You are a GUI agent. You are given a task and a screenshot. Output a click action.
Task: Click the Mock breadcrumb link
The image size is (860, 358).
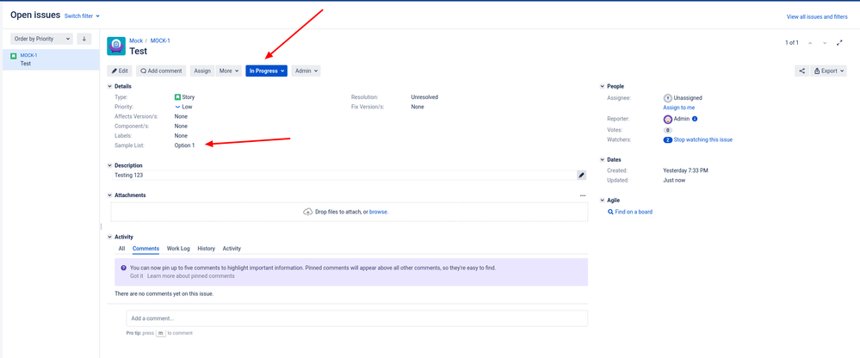coord(136,40)
